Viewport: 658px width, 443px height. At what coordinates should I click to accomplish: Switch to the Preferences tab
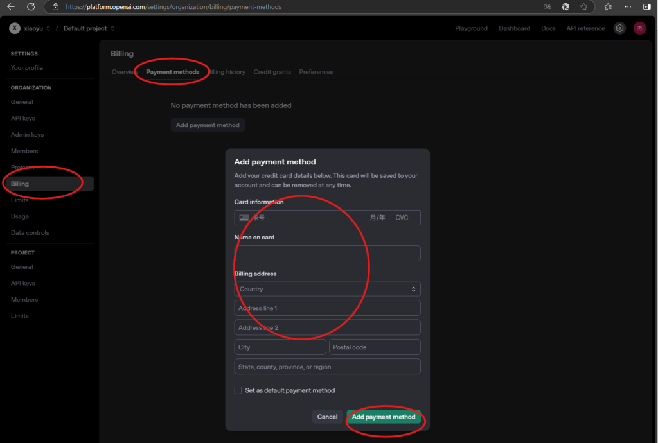[316, 72]
